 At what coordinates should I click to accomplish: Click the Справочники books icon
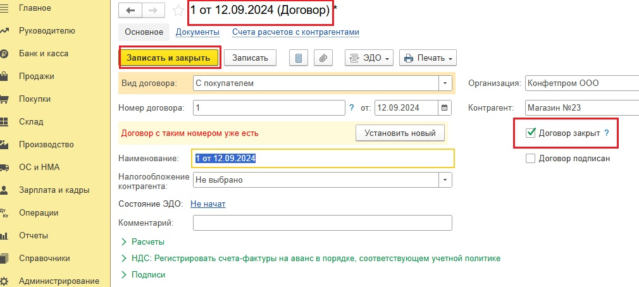click(x=4, y=259)
